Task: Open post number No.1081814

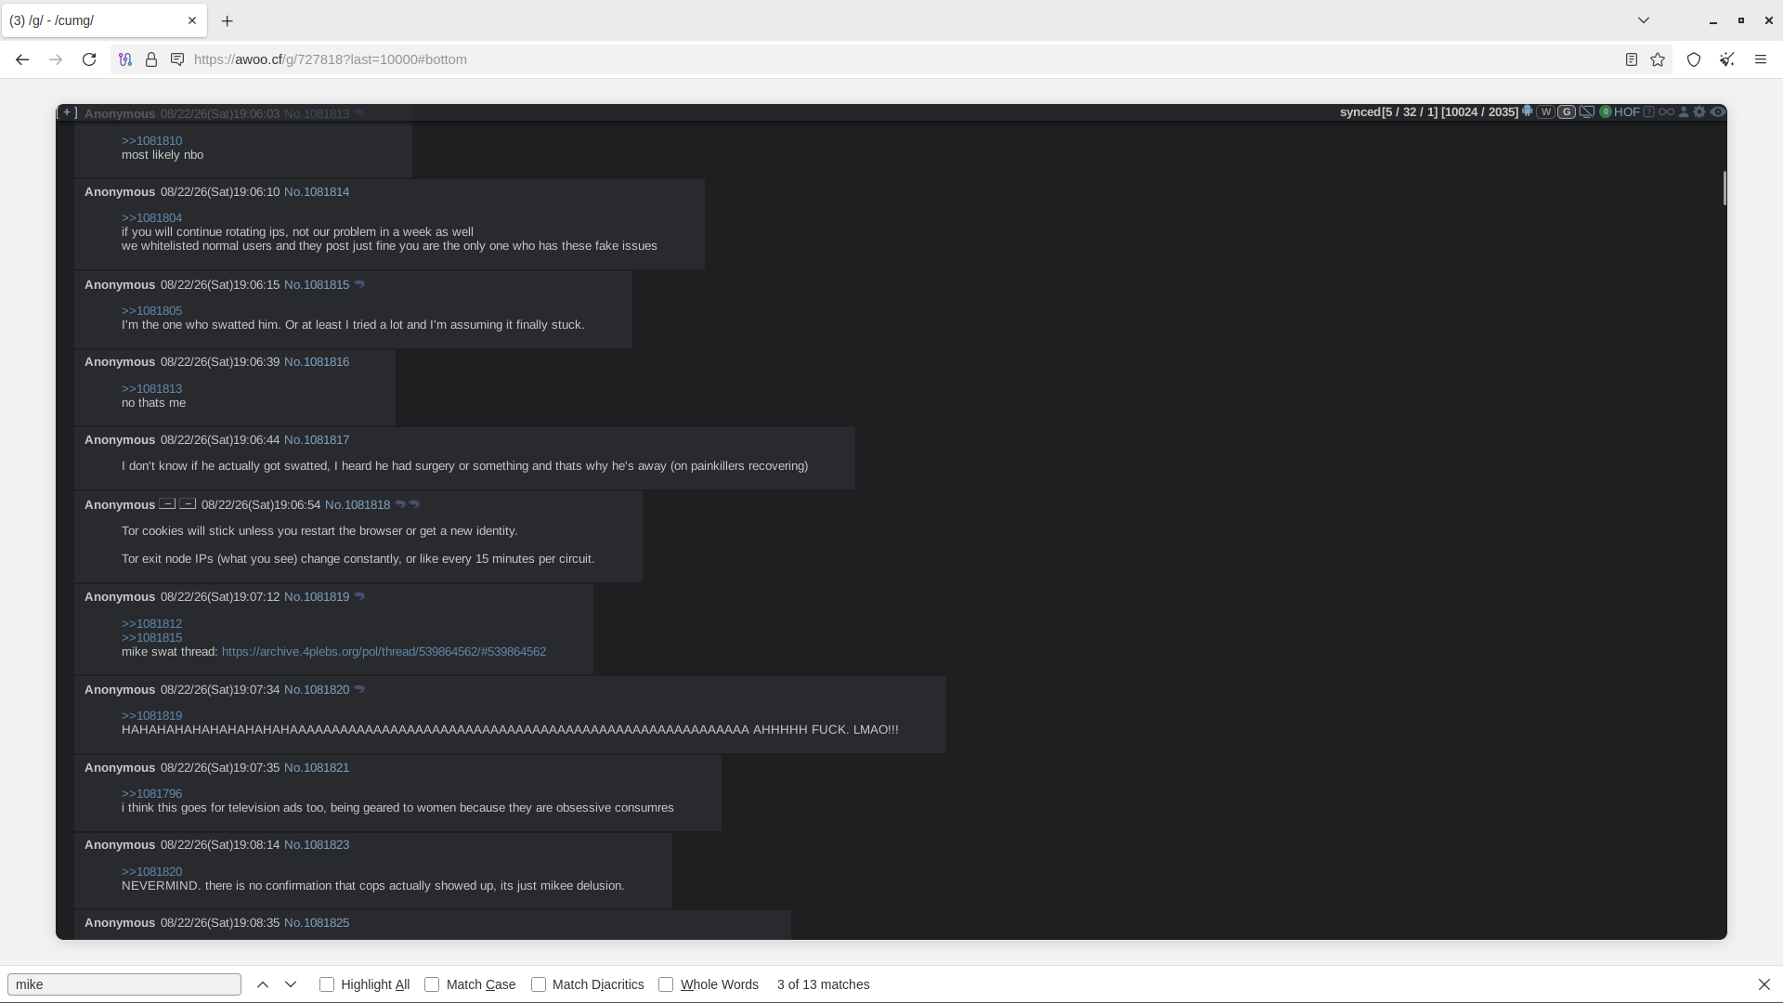Action: (317, 192)
